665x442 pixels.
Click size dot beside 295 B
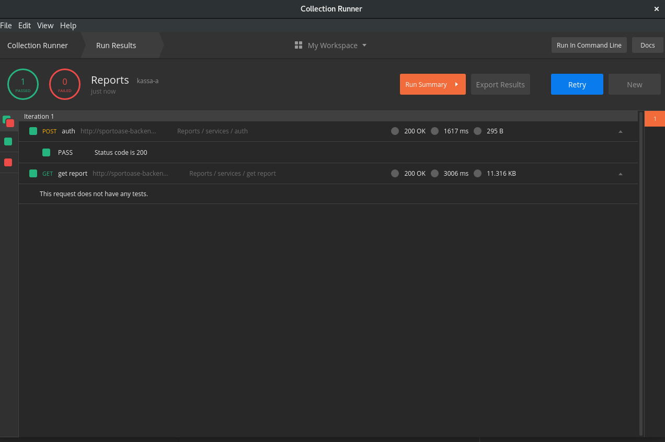click(477, 131)
